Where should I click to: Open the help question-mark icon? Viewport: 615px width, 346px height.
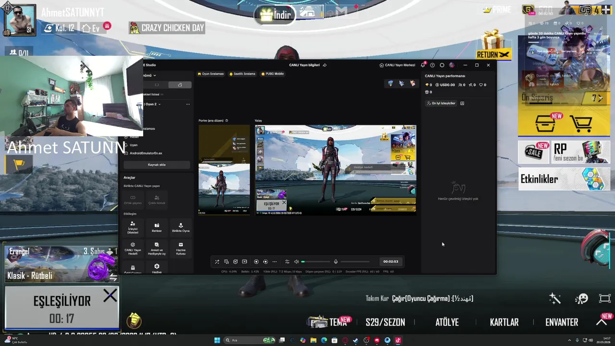[432, 65]
